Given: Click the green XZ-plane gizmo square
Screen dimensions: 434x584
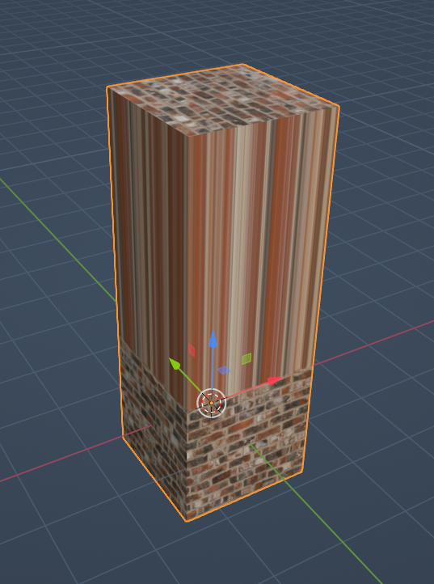Looking at the screenshot, I should (246, 358).
